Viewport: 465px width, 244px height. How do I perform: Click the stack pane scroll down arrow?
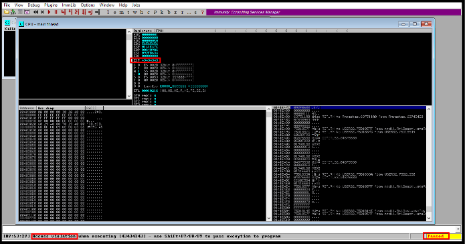pos(429,219)
